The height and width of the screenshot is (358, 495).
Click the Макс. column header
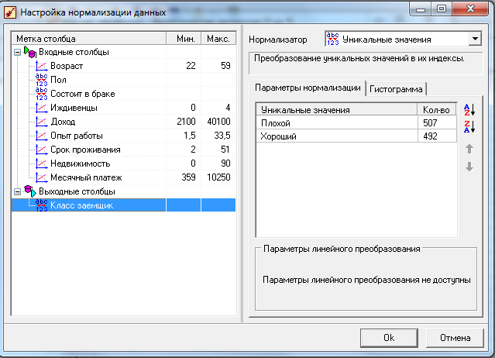pos(218,39)
